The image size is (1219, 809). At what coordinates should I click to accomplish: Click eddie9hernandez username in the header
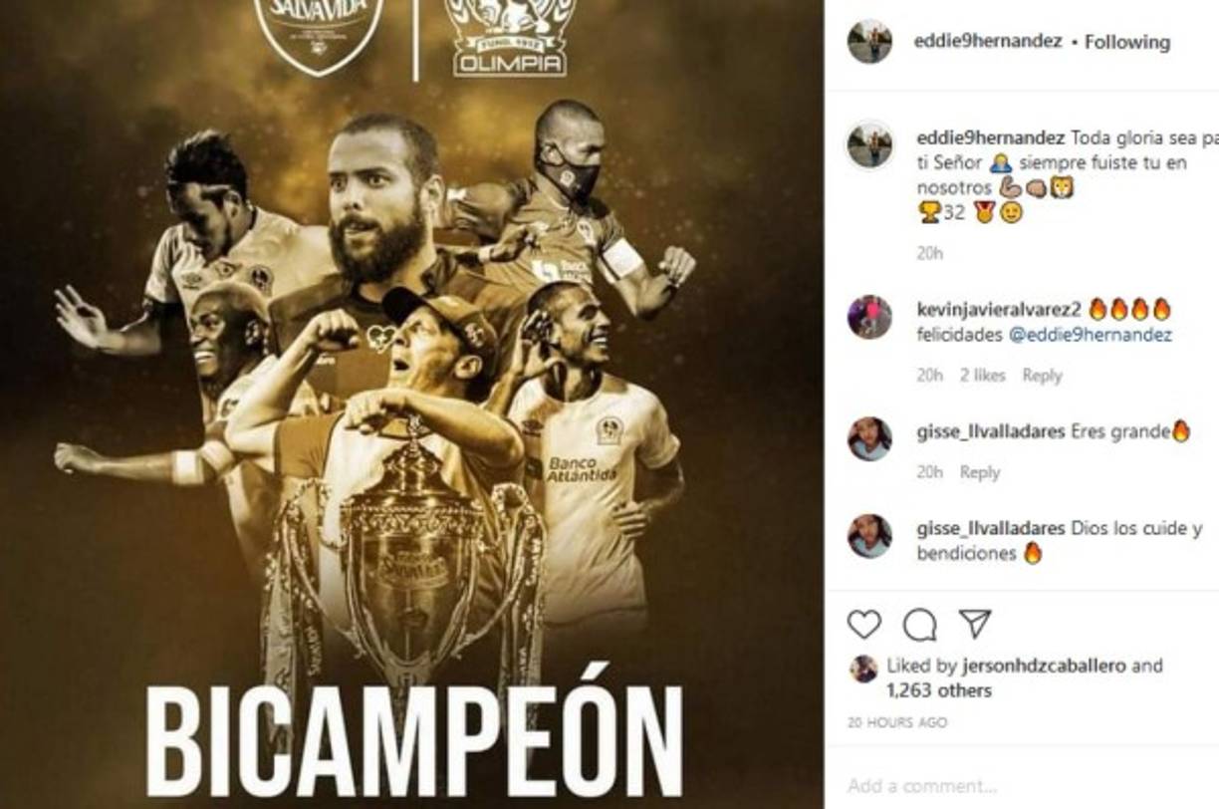[x=988, y=42]
